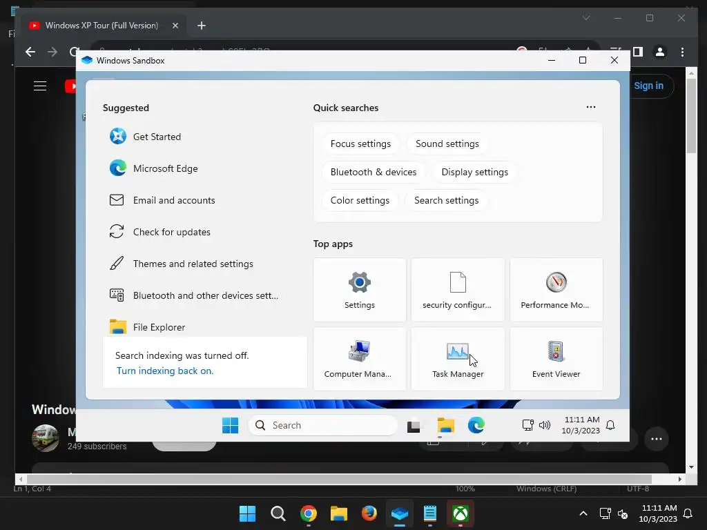Click sandbox volume tray icon
This screenshot has height=530, width=707.
[x=545, y=425]
